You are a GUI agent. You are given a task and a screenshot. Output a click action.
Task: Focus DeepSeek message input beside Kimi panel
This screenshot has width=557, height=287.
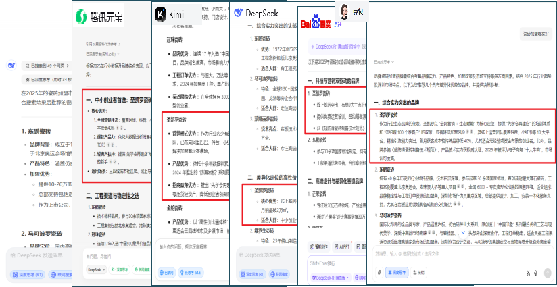pyautogui.click(x=267, y=255)
